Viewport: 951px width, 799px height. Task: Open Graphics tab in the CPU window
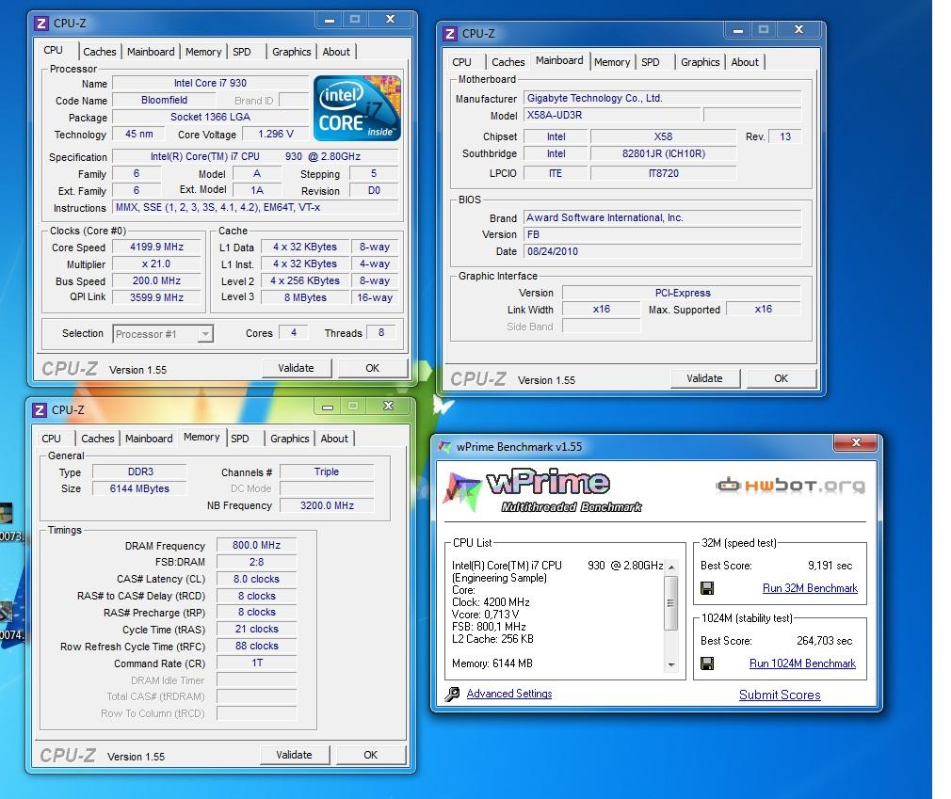coord(291,52)
